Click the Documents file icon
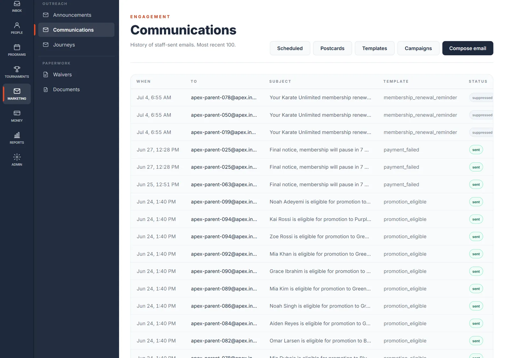Screen dimensions: 510x358 46,89
